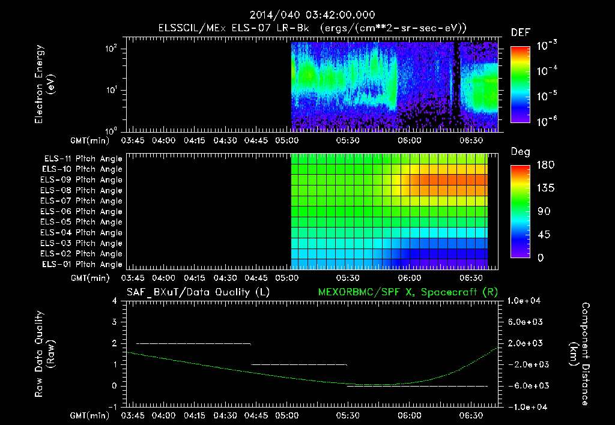Select the Electron Energy (eV) axis label
The image size is (615, 425).
click(44, 84)
